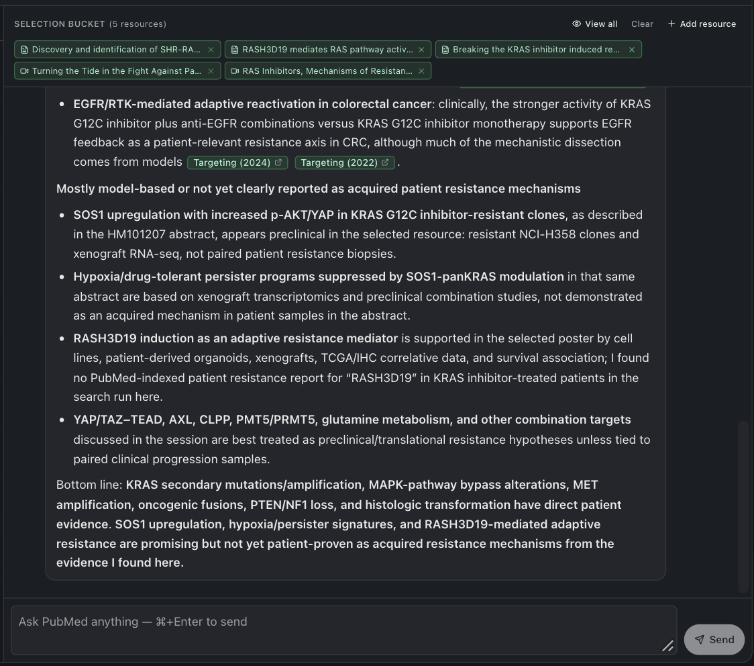The image size is (754, 666).
Task: Click external-link icon on Targeting (2024)
Action: click(x=278, y=162)
